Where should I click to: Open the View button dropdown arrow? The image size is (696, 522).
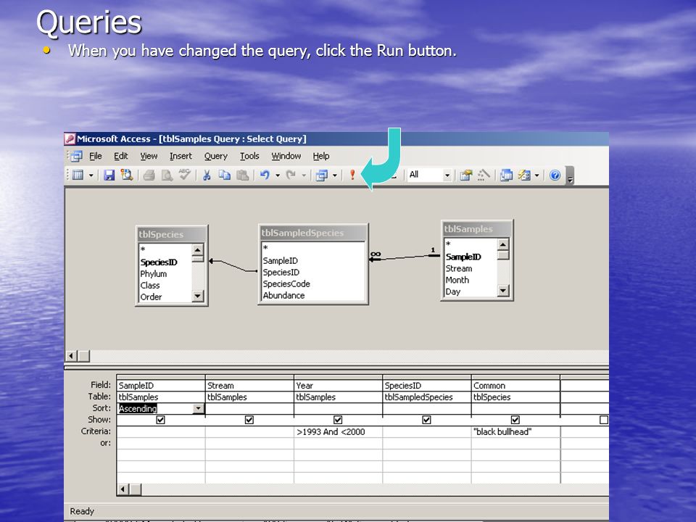[91, 175]
